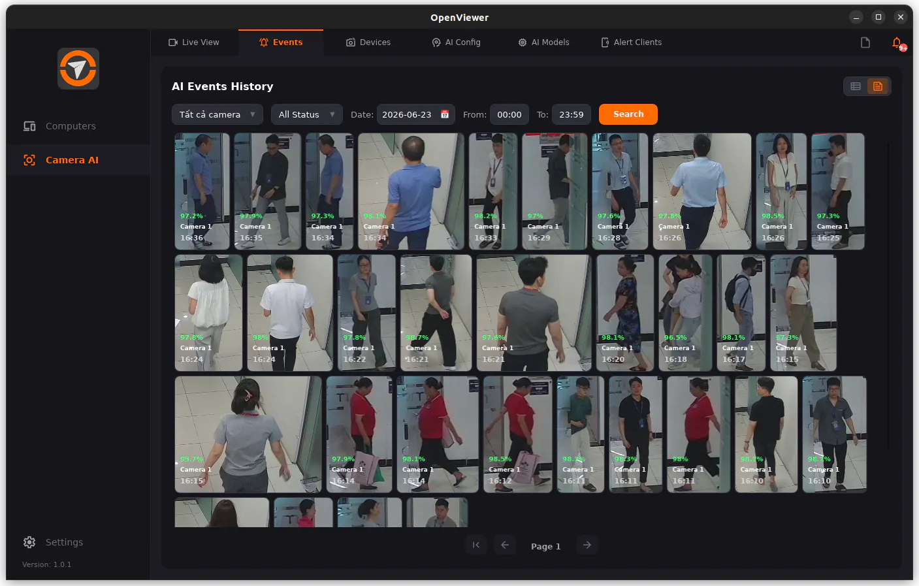The width and height of the screenshot is (919, 586).
Task: Go to the previous page
Action: click(x=505, y=545)
